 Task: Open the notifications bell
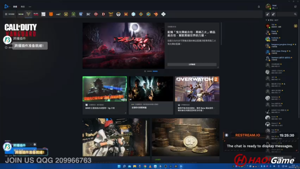259,7
